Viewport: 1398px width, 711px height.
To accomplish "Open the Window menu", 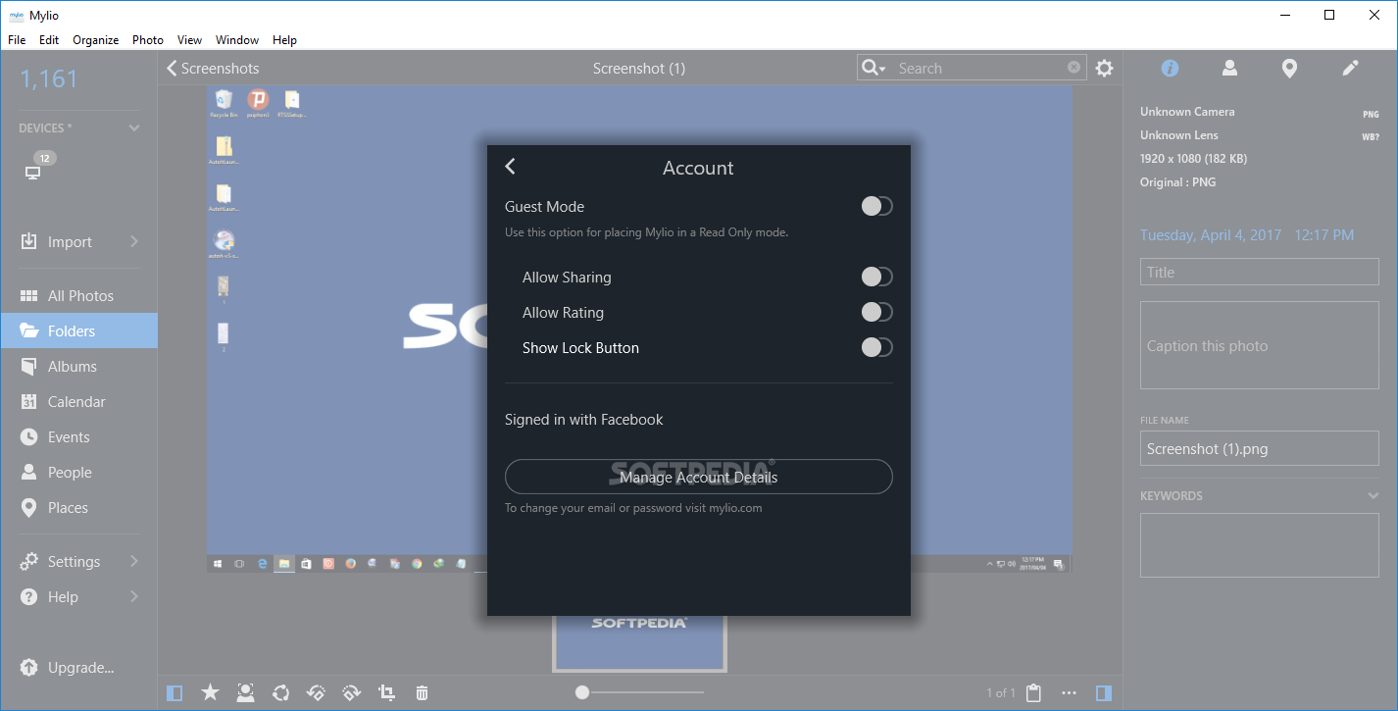I will [237, 40].
